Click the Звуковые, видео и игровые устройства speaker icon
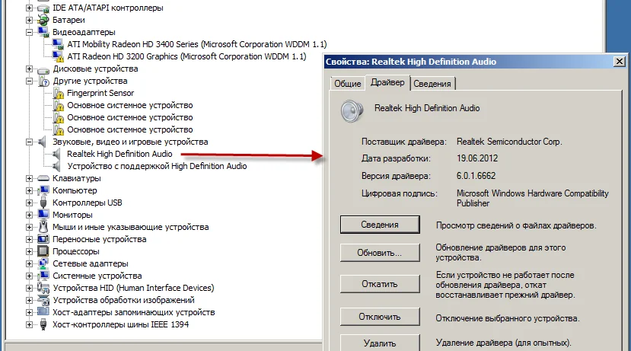Viewport: 631px width, 351px height. [x=43, y=142]
